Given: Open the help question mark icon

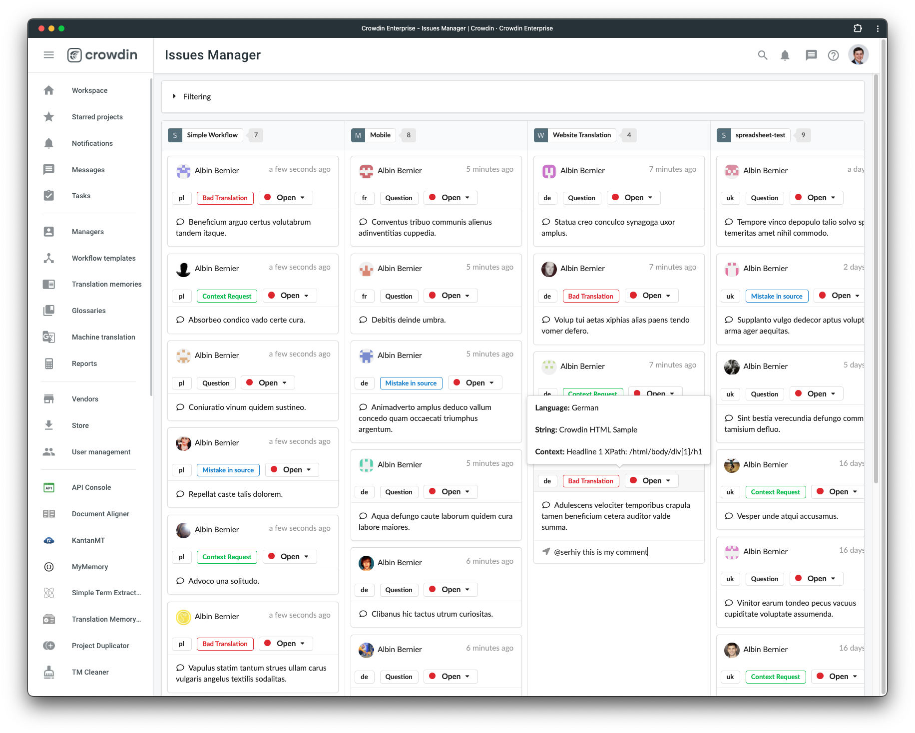Looking at the screenshot, I should point(833,55).
